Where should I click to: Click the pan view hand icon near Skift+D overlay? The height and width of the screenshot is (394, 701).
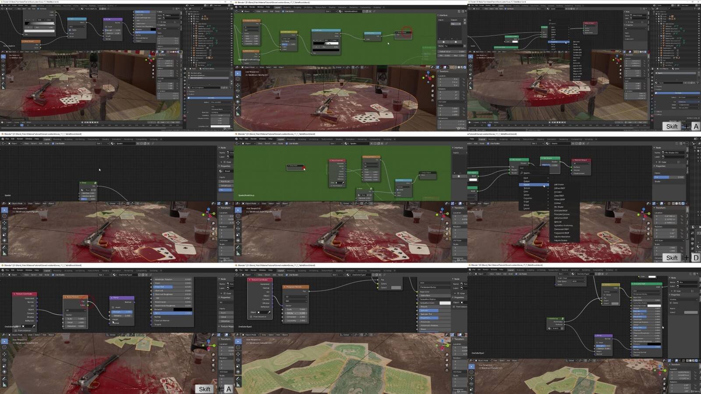[x=648, y=229]
